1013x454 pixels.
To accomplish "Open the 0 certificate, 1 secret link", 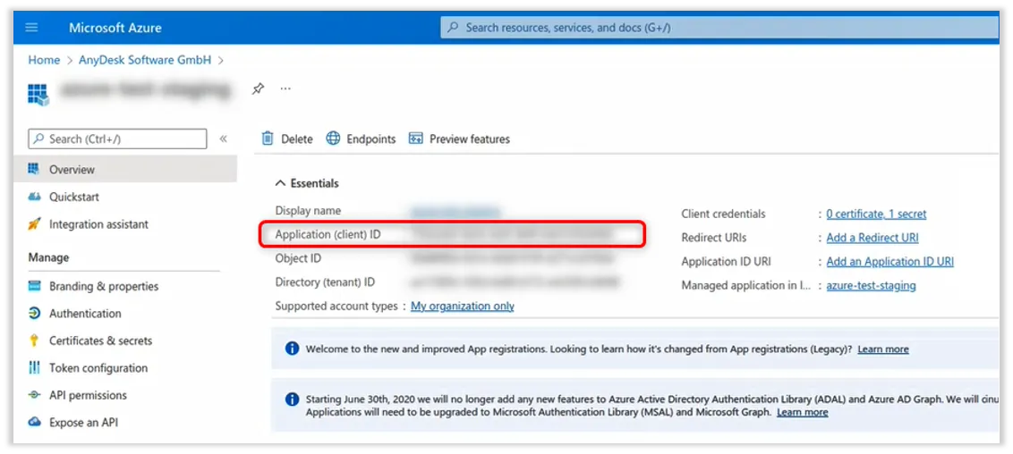I will (x=876, y=214).
